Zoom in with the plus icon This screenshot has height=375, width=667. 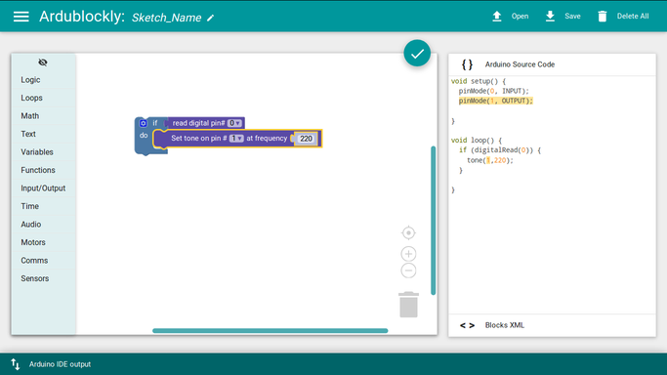408,254
